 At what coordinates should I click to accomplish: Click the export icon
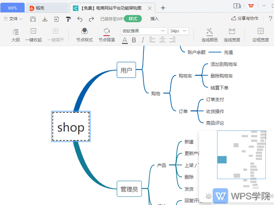tap(56, 19)
